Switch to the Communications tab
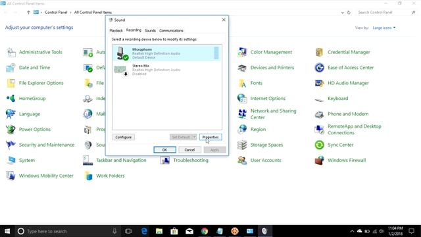The image size is (421, 237). pyautogui.click(x=171, y=31)
